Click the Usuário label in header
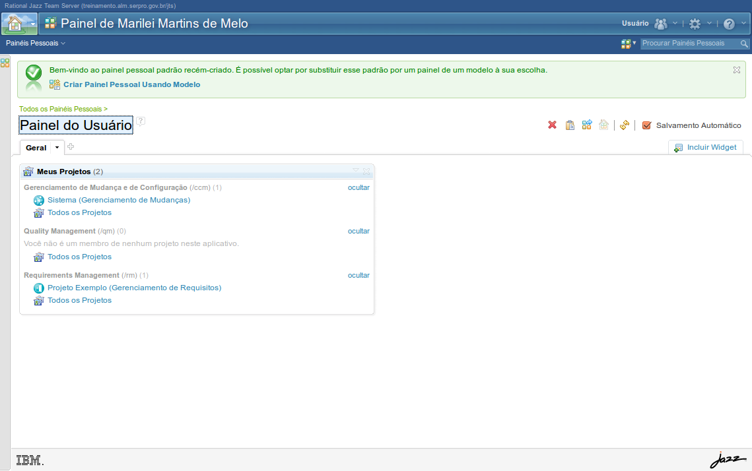Viewport: 752px width, 471px height. click(635, 23)
